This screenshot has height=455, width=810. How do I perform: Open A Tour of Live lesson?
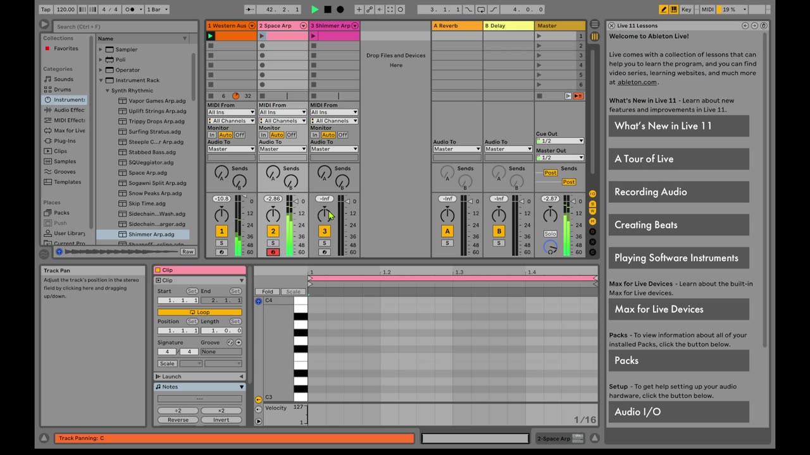pos(678,159)
